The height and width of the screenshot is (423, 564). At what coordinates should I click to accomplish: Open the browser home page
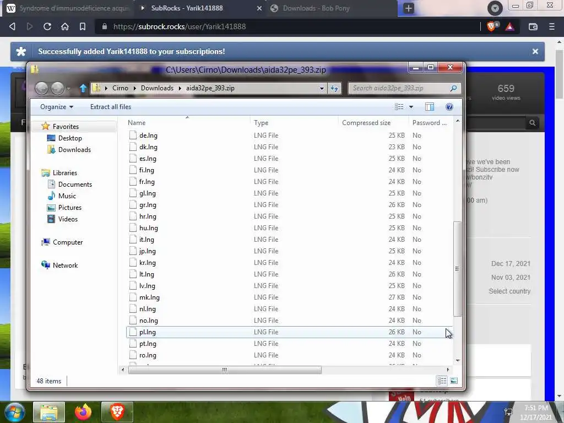pyautogui.click(x=65, y=26)
